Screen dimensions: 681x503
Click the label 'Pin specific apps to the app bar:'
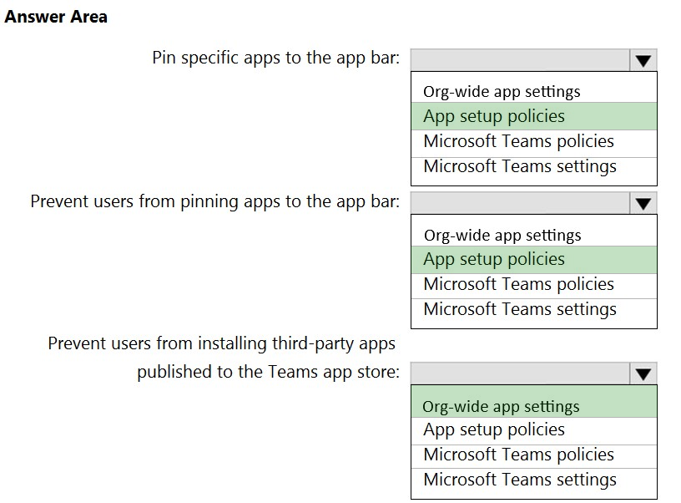(x=275, y=58)
